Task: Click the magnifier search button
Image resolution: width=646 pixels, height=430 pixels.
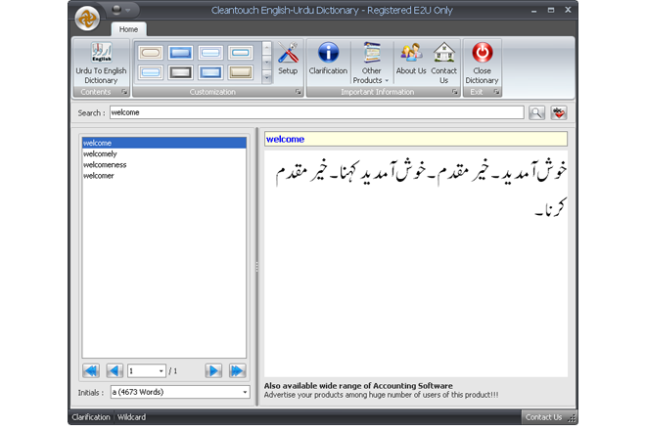Action: point(536,112)
